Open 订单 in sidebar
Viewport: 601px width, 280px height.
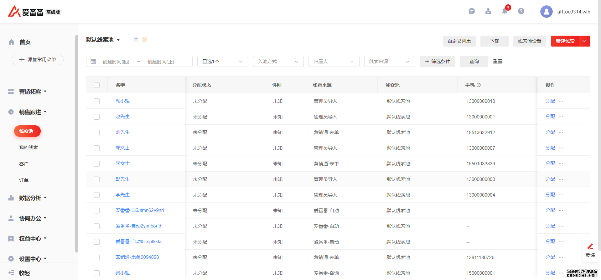(24, 180)
